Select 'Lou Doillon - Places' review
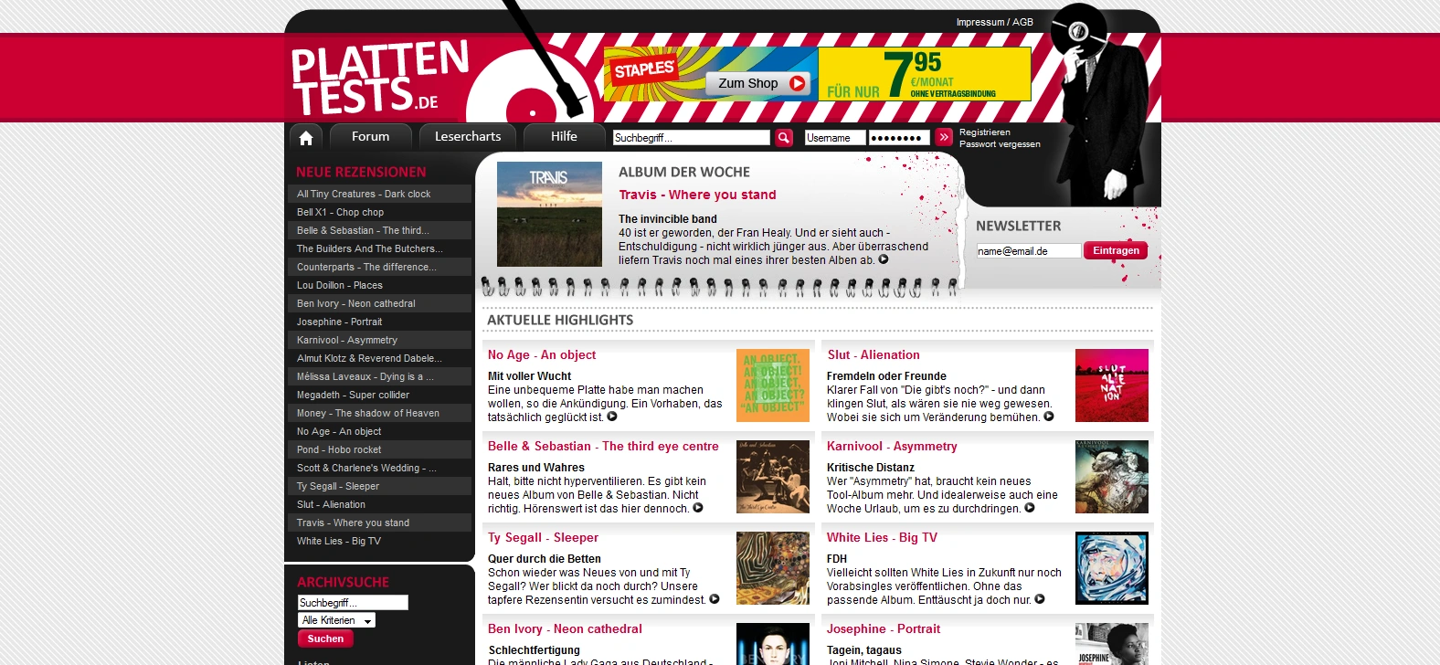Viewport: 1440px width, 665px height. [379, 285]
